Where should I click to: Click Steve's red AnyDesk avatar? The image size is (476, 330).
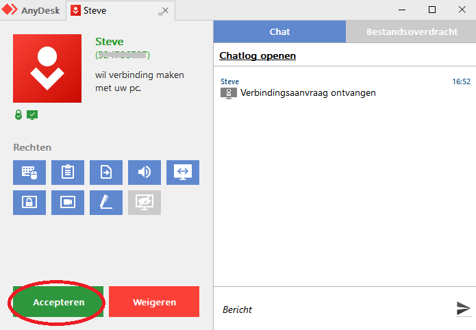pos(47,68)
